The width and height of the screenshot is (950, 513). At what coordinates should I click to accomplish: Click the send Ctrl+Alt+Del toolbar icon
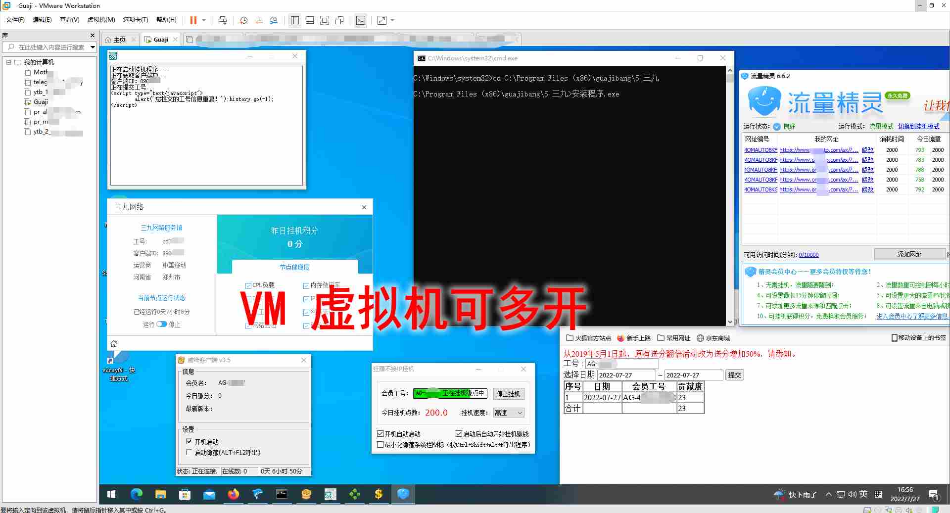click(x=223, y=20)
